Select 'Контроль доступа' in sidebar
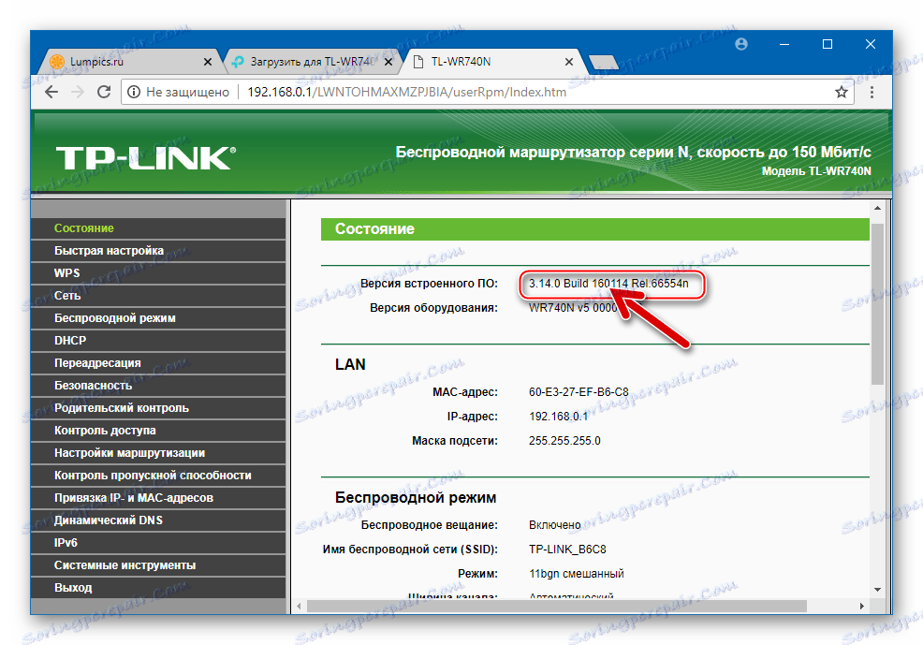This screenshot has width=923, height=645. click(x=158, y=431)
